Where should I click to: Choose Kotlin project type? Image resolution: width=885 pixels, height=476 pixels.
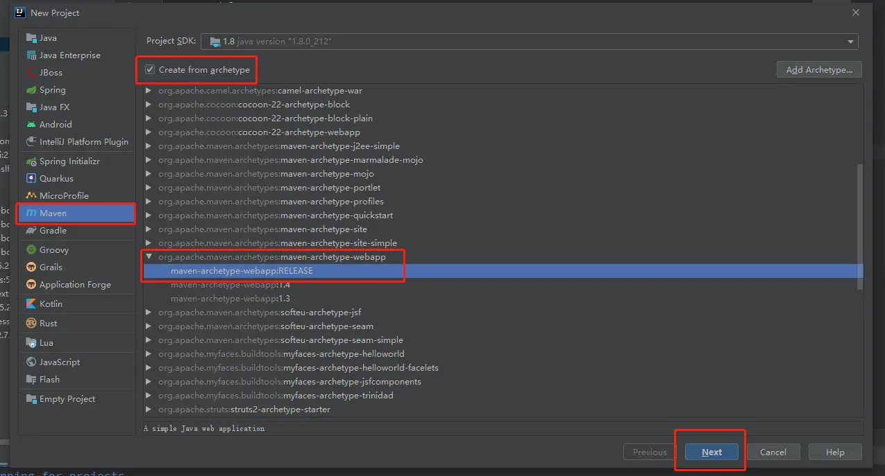pos(77,304)
